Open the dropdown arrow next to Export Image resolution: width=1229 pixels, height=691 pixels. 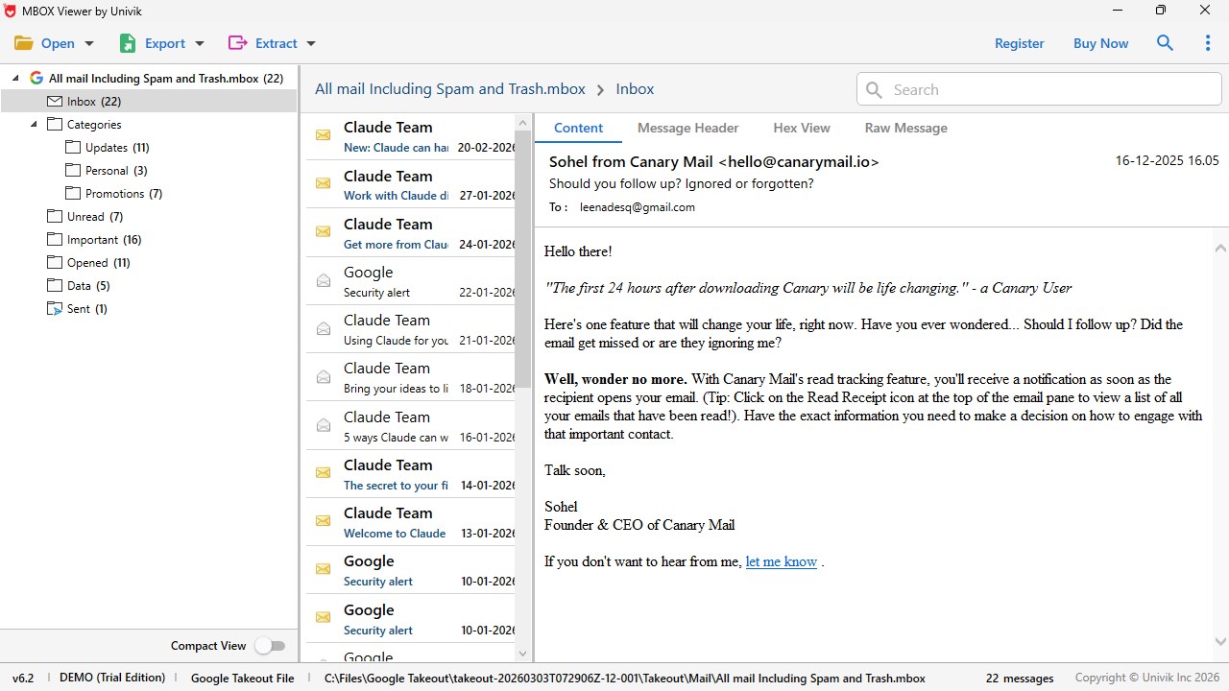tap(200, 44)
